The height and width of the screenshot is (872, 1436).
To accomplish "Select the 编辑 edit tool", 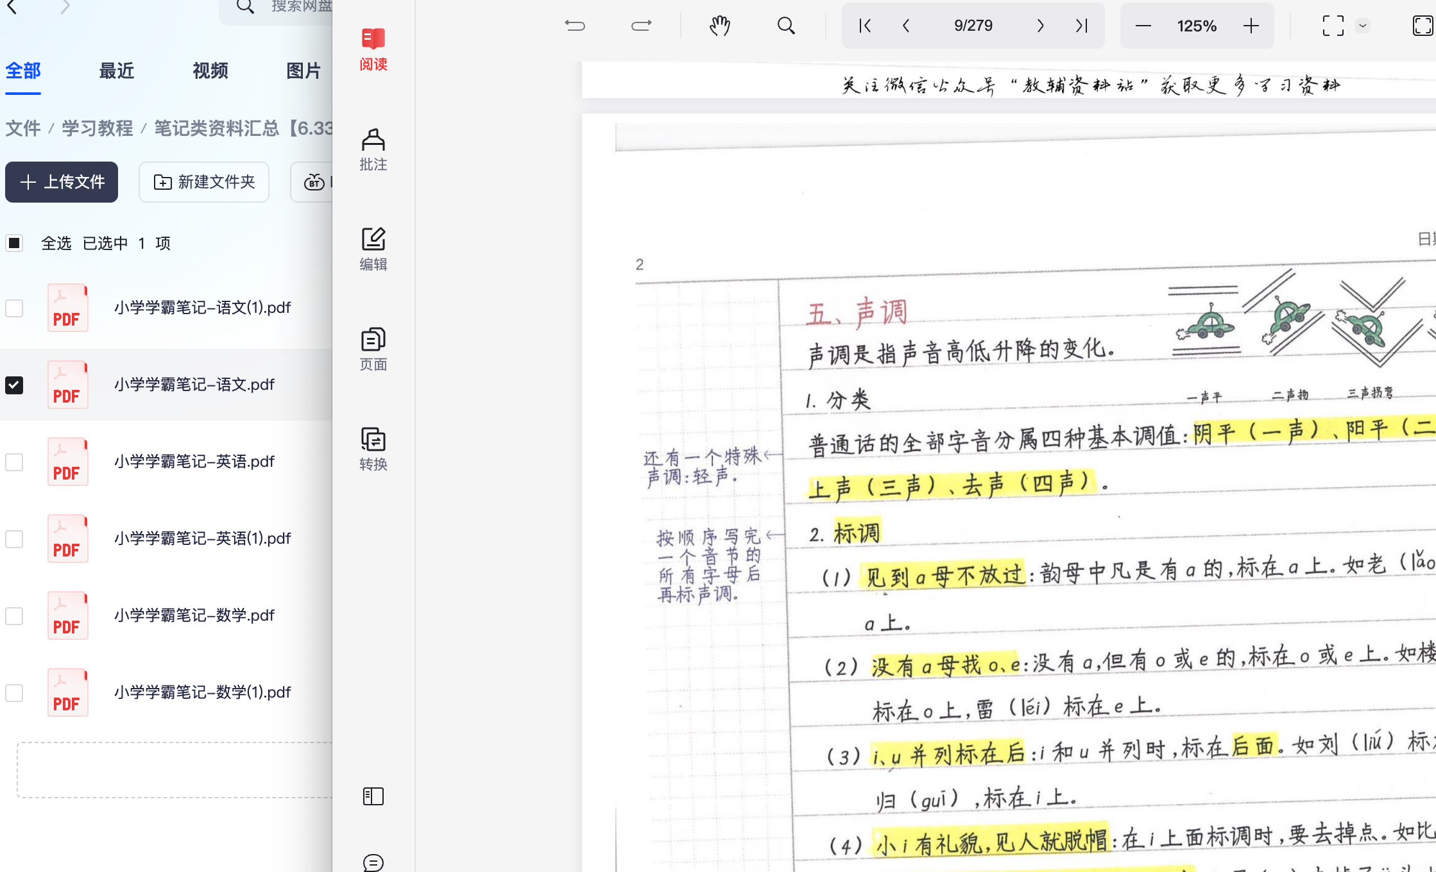I will click(373, 249).
